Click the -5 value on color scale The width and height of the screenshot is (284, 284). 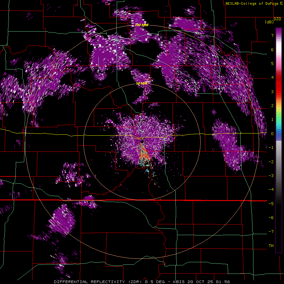[x=271, y=204]
